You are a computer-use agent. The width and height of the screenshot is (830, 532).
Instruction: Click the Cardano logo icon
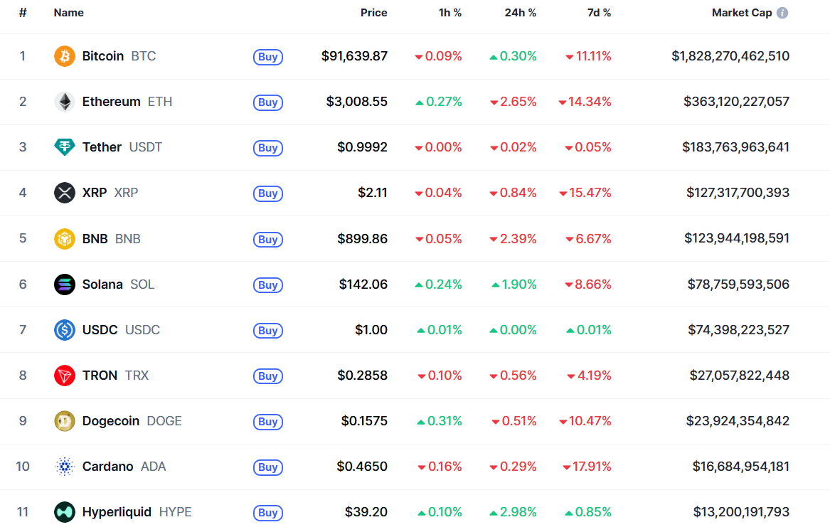click(x=64, y=467)
